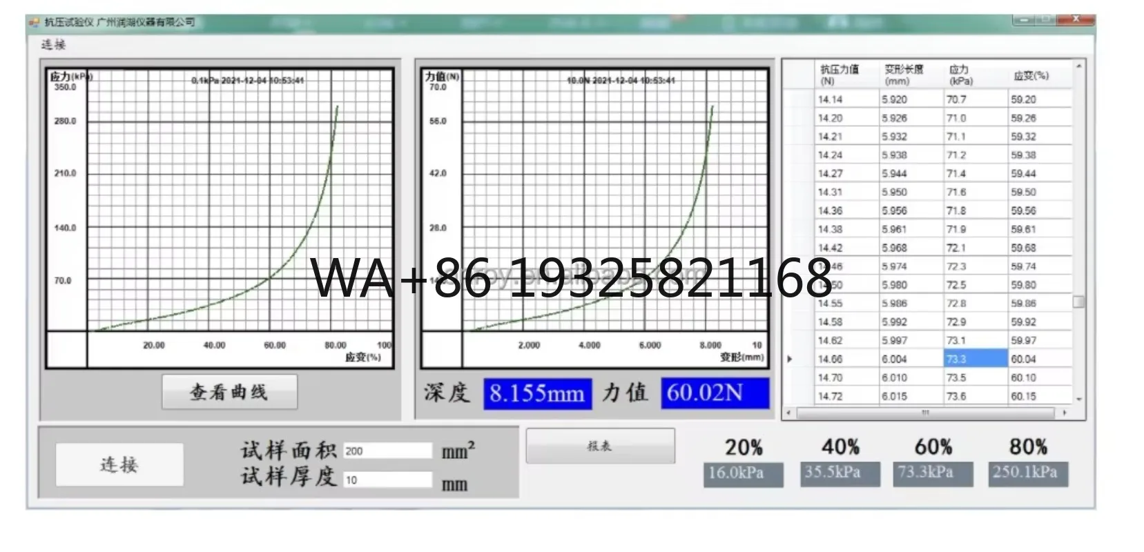The height and width of the screenshot is (552, 1144).
Task: Select the 14.14 force cell
Action: pos(846,99)
